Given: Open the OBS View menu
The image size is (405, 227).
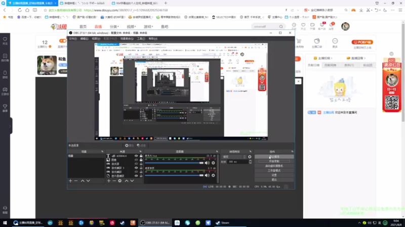Looking at the screenshot, I should click(x=96, y=39).
